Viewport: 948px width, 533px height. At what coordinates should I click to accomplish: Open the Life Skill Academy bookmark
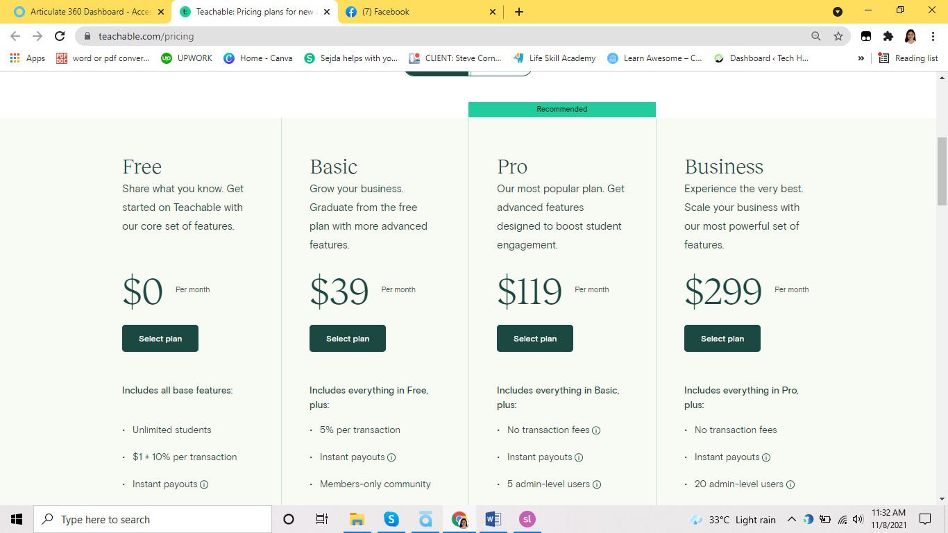pos(554,58)
